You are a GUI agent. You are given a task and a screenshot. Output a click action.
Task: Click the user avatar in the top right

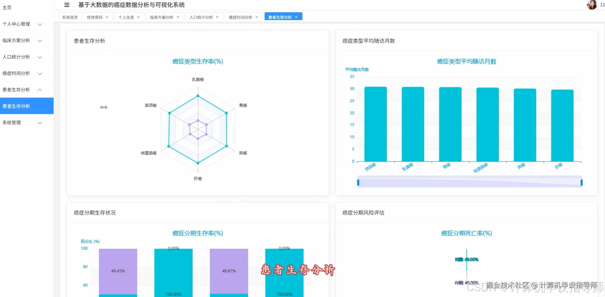(592, 5)
